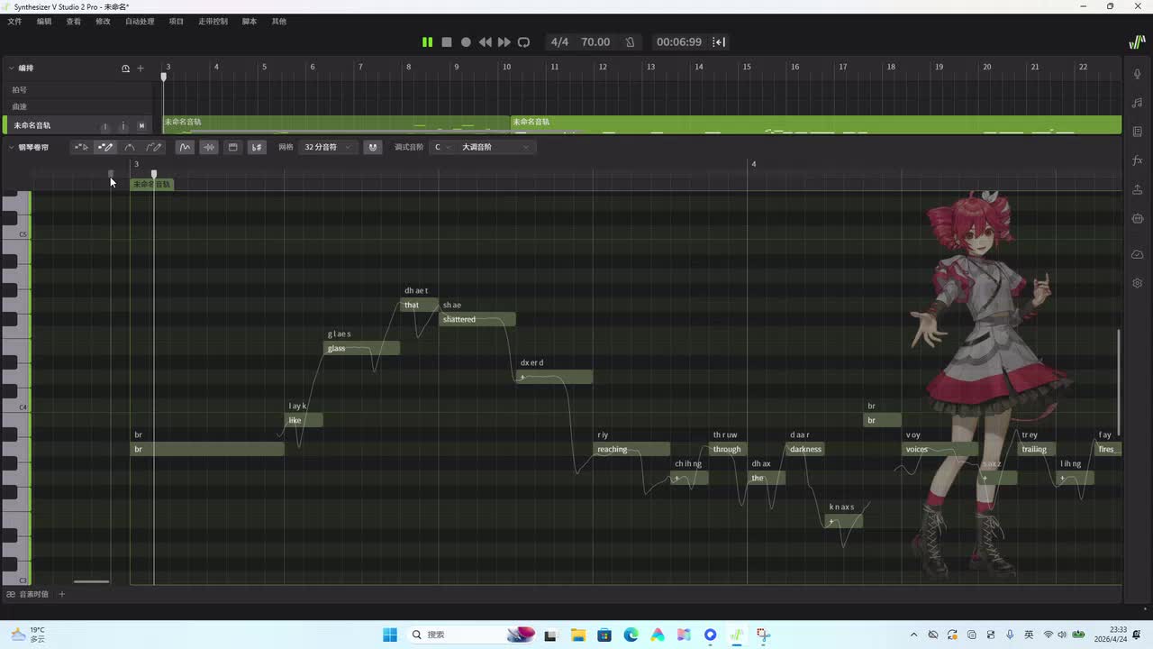
Task: Select the 'darkness' note
Action: (x=805, y=449)
